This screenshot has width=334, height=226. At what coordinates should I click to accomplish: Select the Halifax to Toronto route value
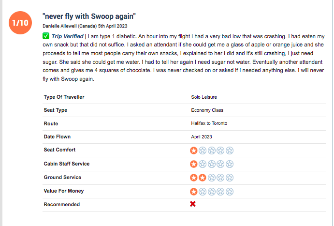tap(209, 123)
